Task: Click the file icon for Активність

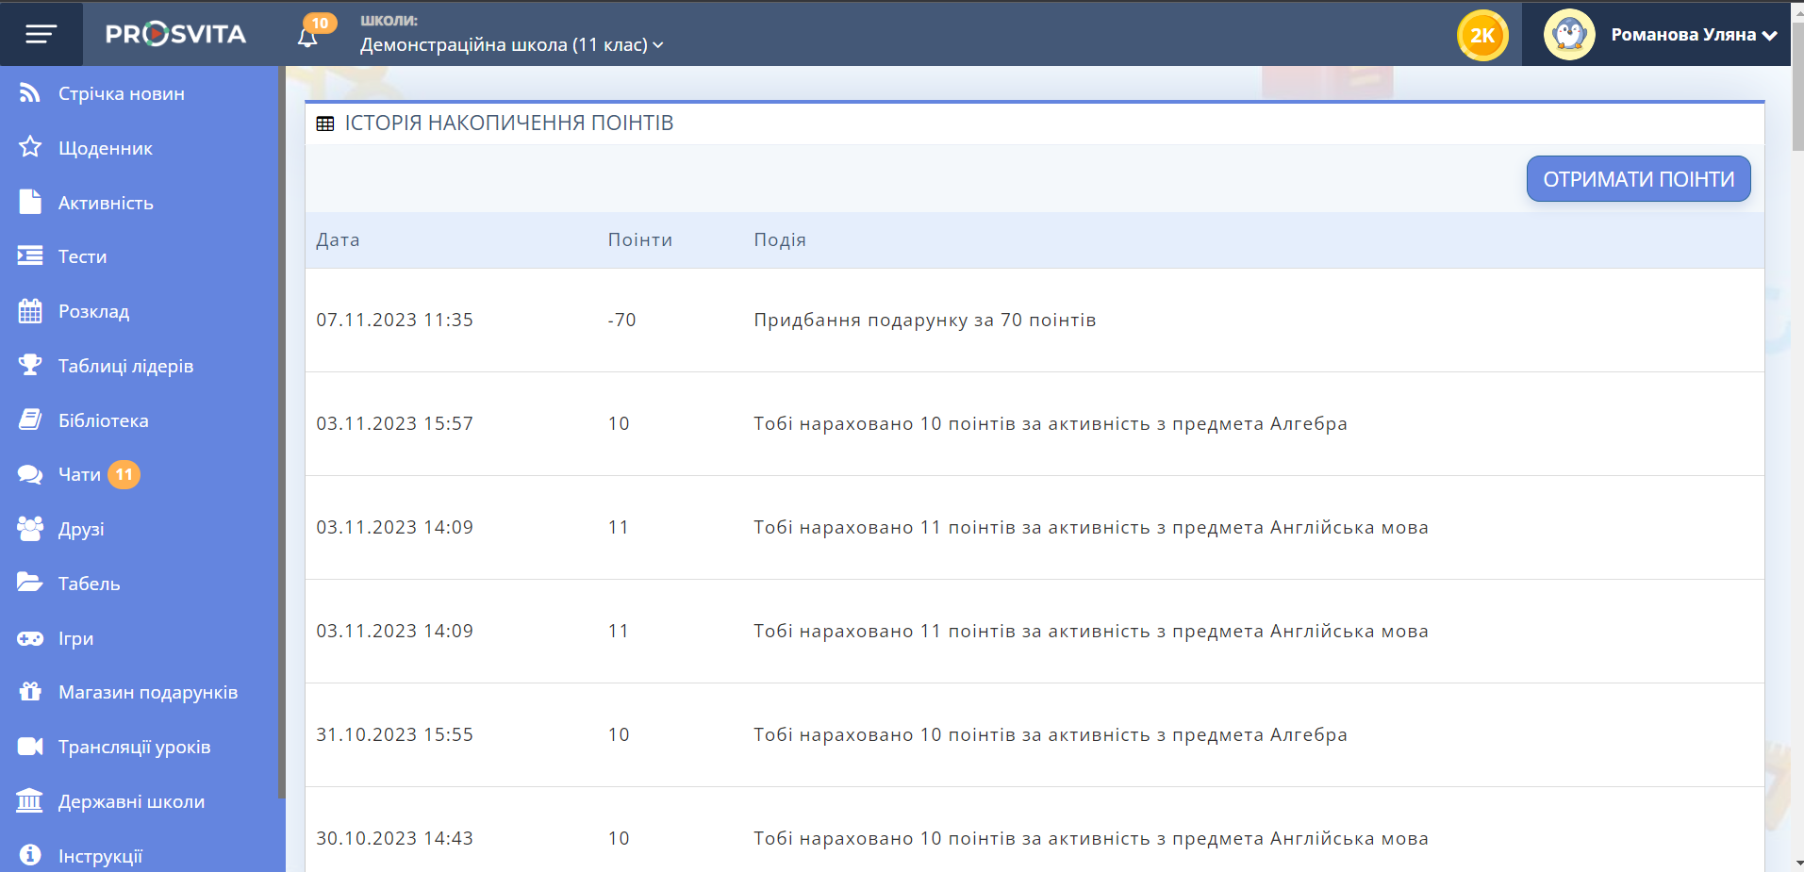Action: (x=30, y=202)
